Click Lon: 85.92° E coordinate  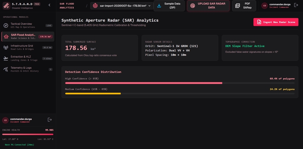pos(45,139)
